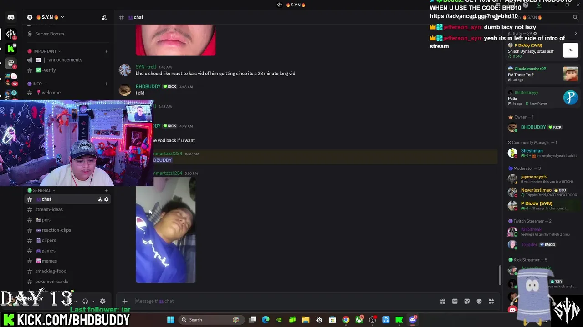This screenshot has width=583, height=327.
Task: Open Microsoft Edge from taskbar
Action: point(266,320)
